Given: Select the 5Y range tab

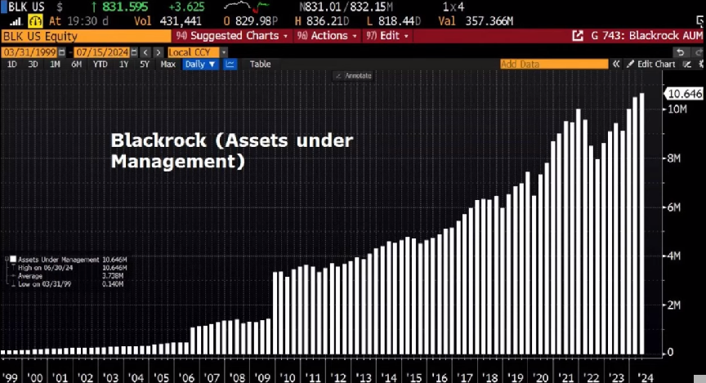Looking at the screenshot, I should coord(145,65).
